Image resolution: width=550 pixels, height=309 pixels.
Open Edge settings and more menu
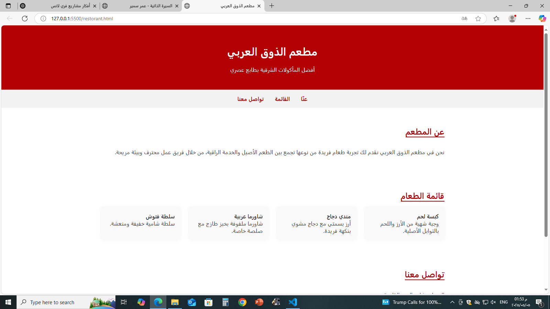(x=528, y=19)
